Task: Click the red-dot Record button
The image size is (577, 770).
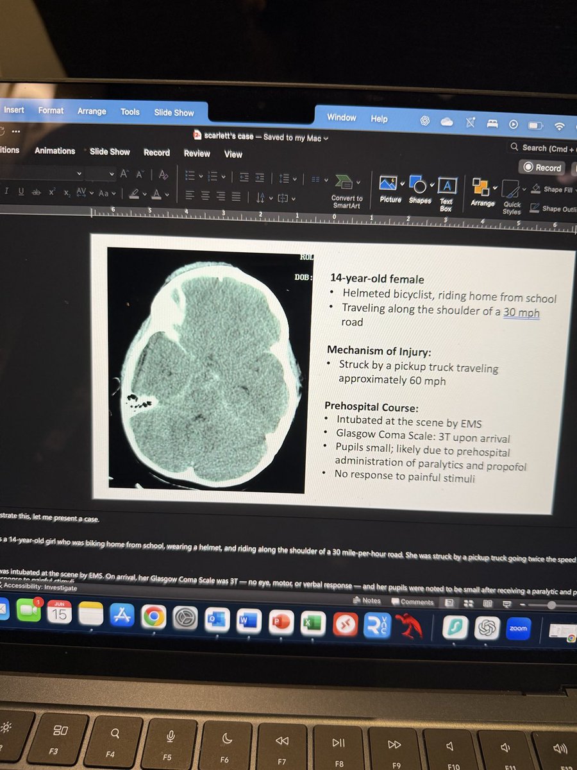Action: [x=542, y=167]
